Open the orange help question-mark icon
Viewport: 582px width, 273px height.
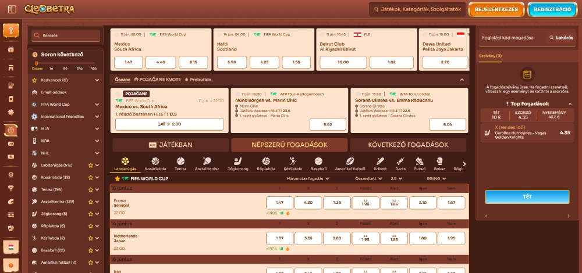point(10,265)
